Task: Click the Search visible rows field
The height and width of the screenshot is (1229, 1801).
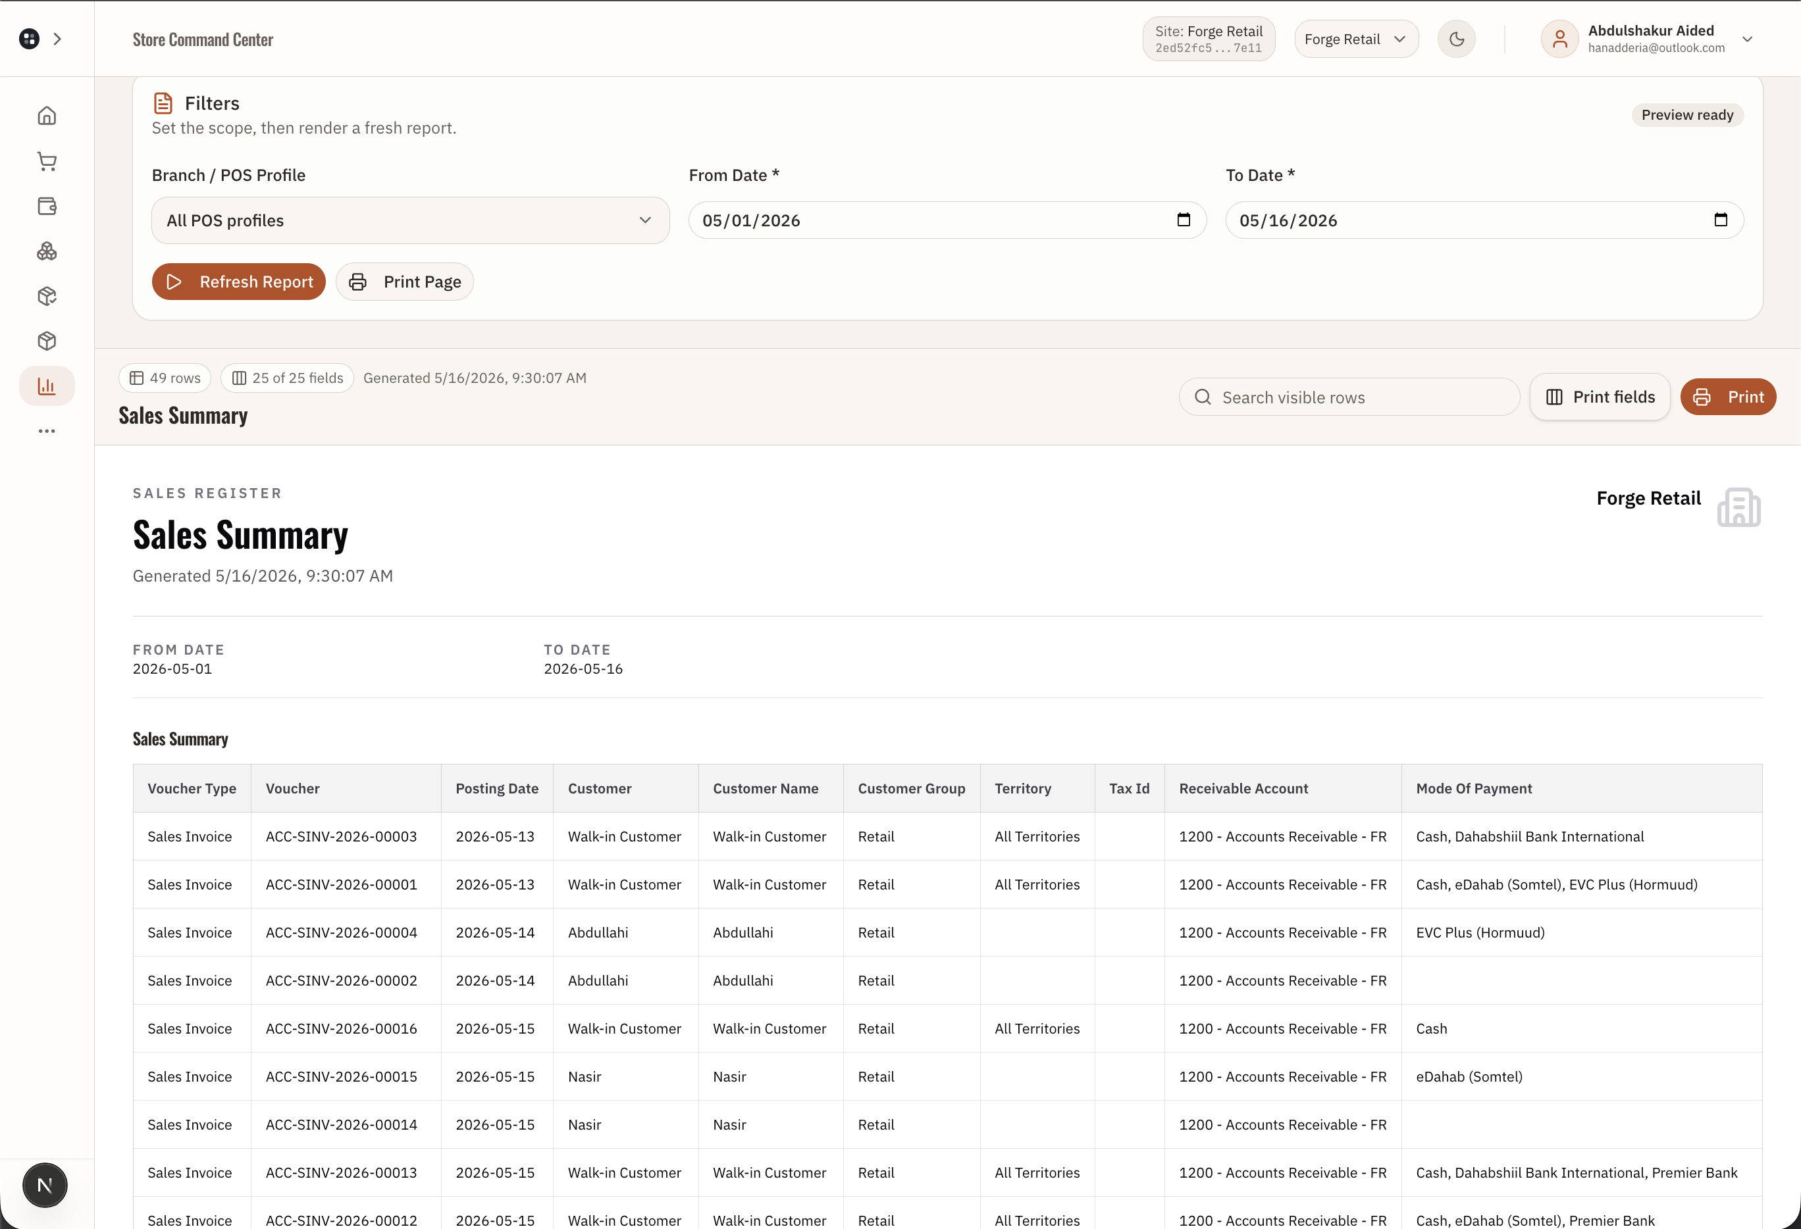Action: (x=1349, y=397)
